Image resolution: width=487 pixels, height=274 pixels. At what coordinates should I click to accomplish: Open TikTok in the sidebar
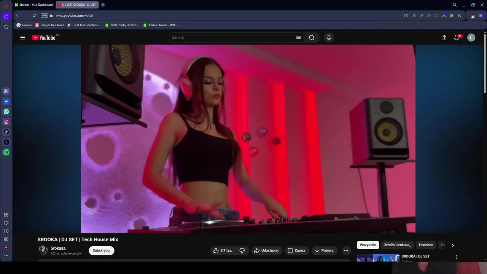click(x=6, y=132)
